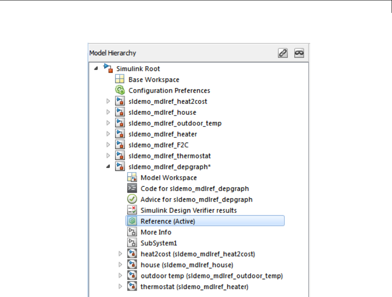Screen dimensions: 392x297
Task: Expand the sldemo_mdlref_house node
Action: (108, 112)
